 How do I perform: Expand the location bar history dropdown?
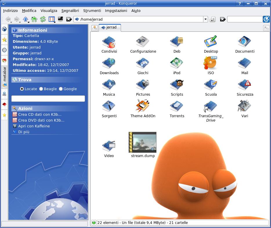tap(205, 19)
